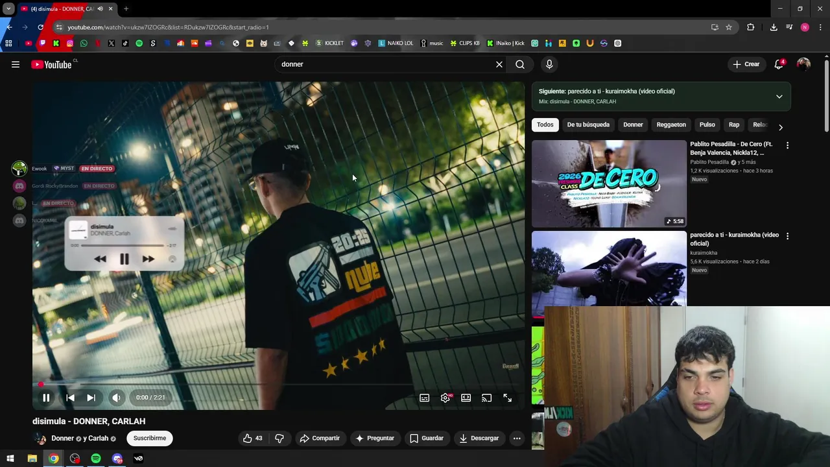Open a new Chrome tab

(x=126, y=9)
